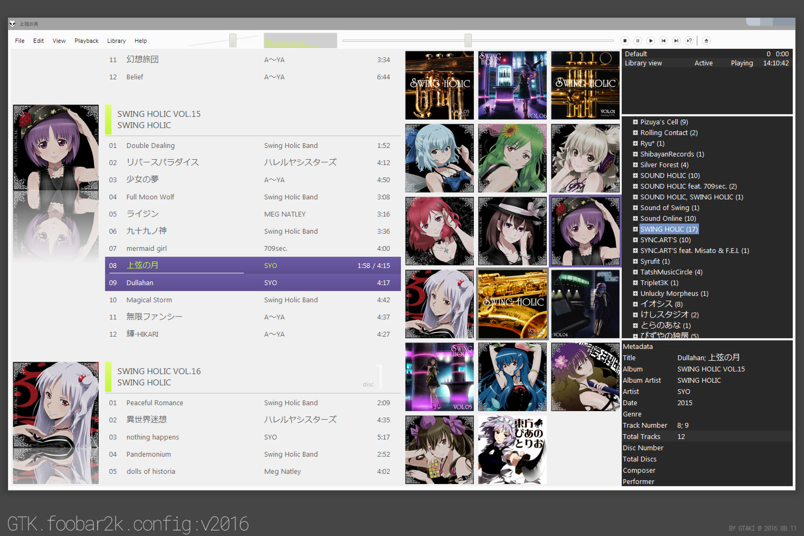Open the SWING HOLIC VOL.03 trumpet cover thumbnail
This screenshot has height=536, width=804.
click(x=440, y=85)
